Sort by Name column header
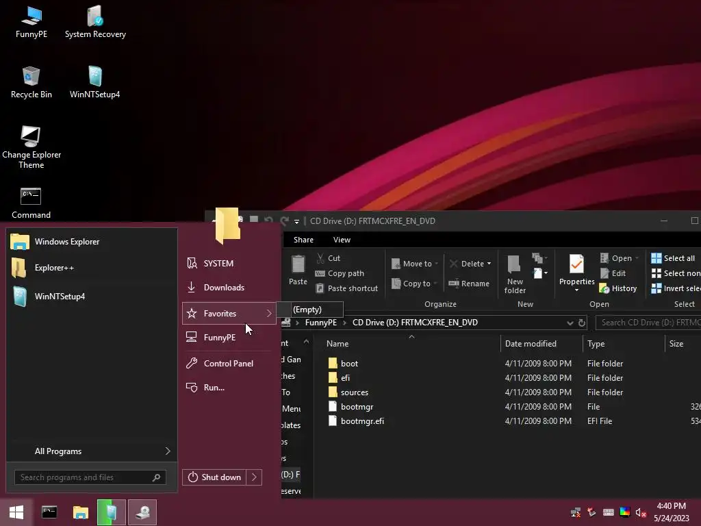This screenshot has width=701, height=526. tap(337, 344)
